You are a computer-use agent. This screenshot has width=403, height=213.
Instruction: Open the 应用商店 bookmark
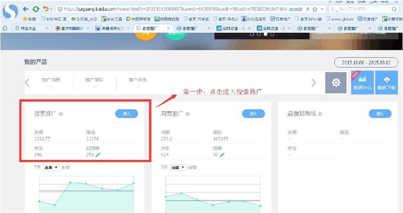[x=167, y=19]
